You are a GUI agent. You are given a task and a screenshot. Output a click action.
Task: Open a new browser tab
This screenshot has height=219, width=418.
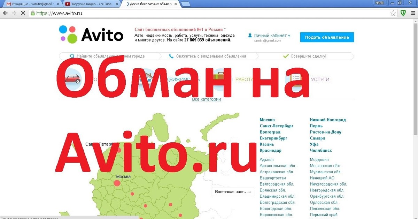(186, 4)
